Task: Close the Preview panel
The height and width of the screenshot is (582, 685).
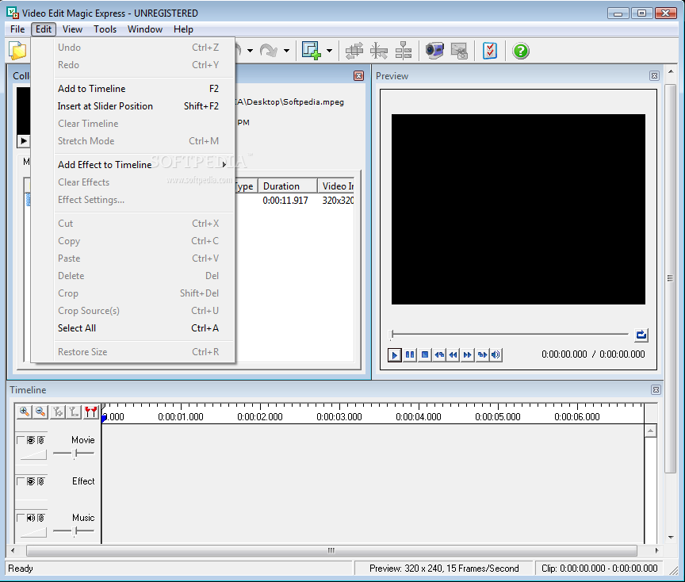Action: [x=654, y=76]
